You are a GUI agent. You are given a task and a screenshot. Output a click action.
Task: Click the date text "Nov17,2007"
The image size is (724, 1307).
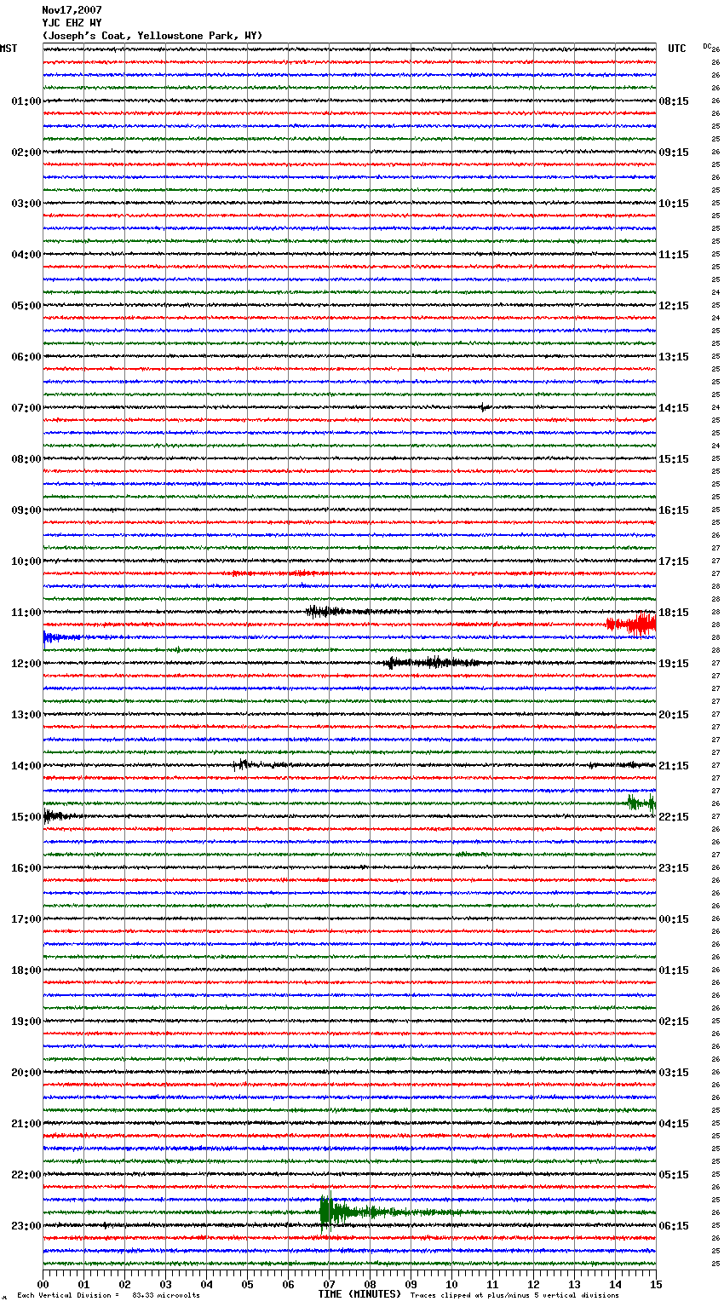[x=72, y=10]
